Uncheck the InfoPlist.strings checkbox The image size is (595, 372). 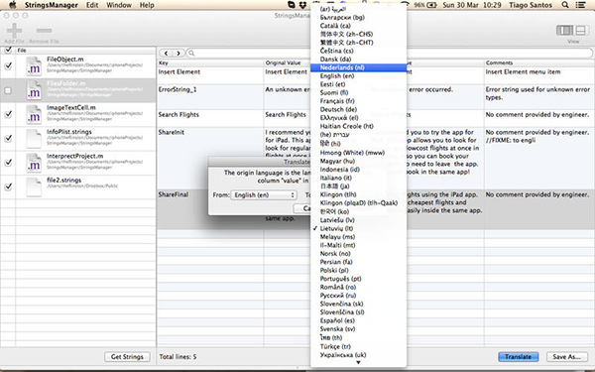(8, 138)
